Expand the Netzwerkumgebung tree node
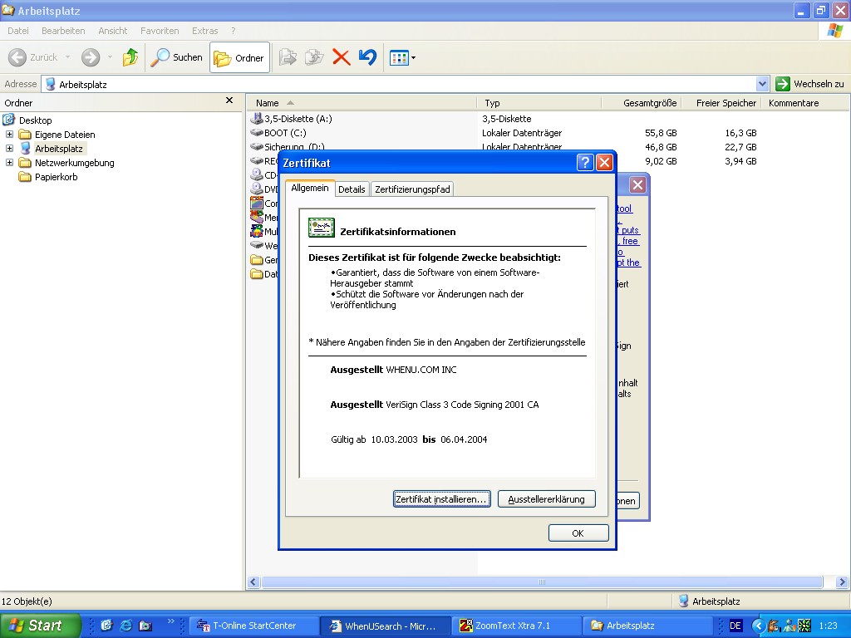The width and height of the screenshot is (851, 638). pos(10,163)
